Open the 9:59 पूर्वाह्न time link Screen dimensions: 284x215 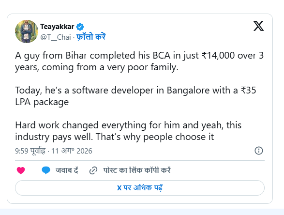click(30, 151)
